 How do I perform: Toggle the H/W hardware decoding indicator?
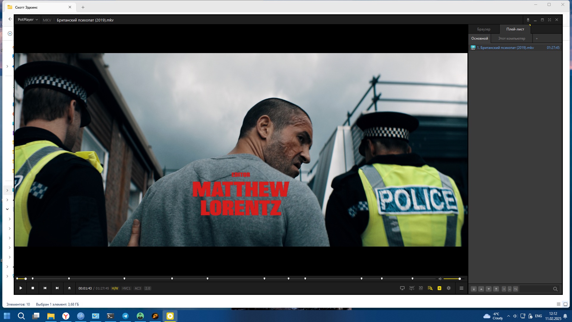click(115, 288)
